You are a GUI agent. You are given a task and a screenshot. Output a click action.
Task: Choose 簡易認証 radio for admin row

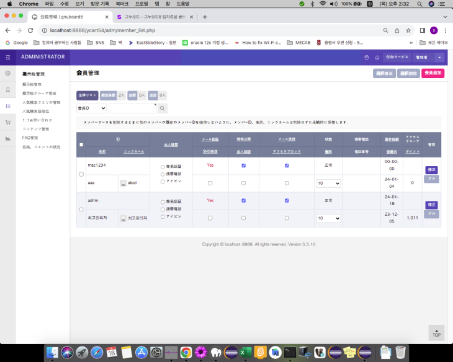click(x=163, y=202)
